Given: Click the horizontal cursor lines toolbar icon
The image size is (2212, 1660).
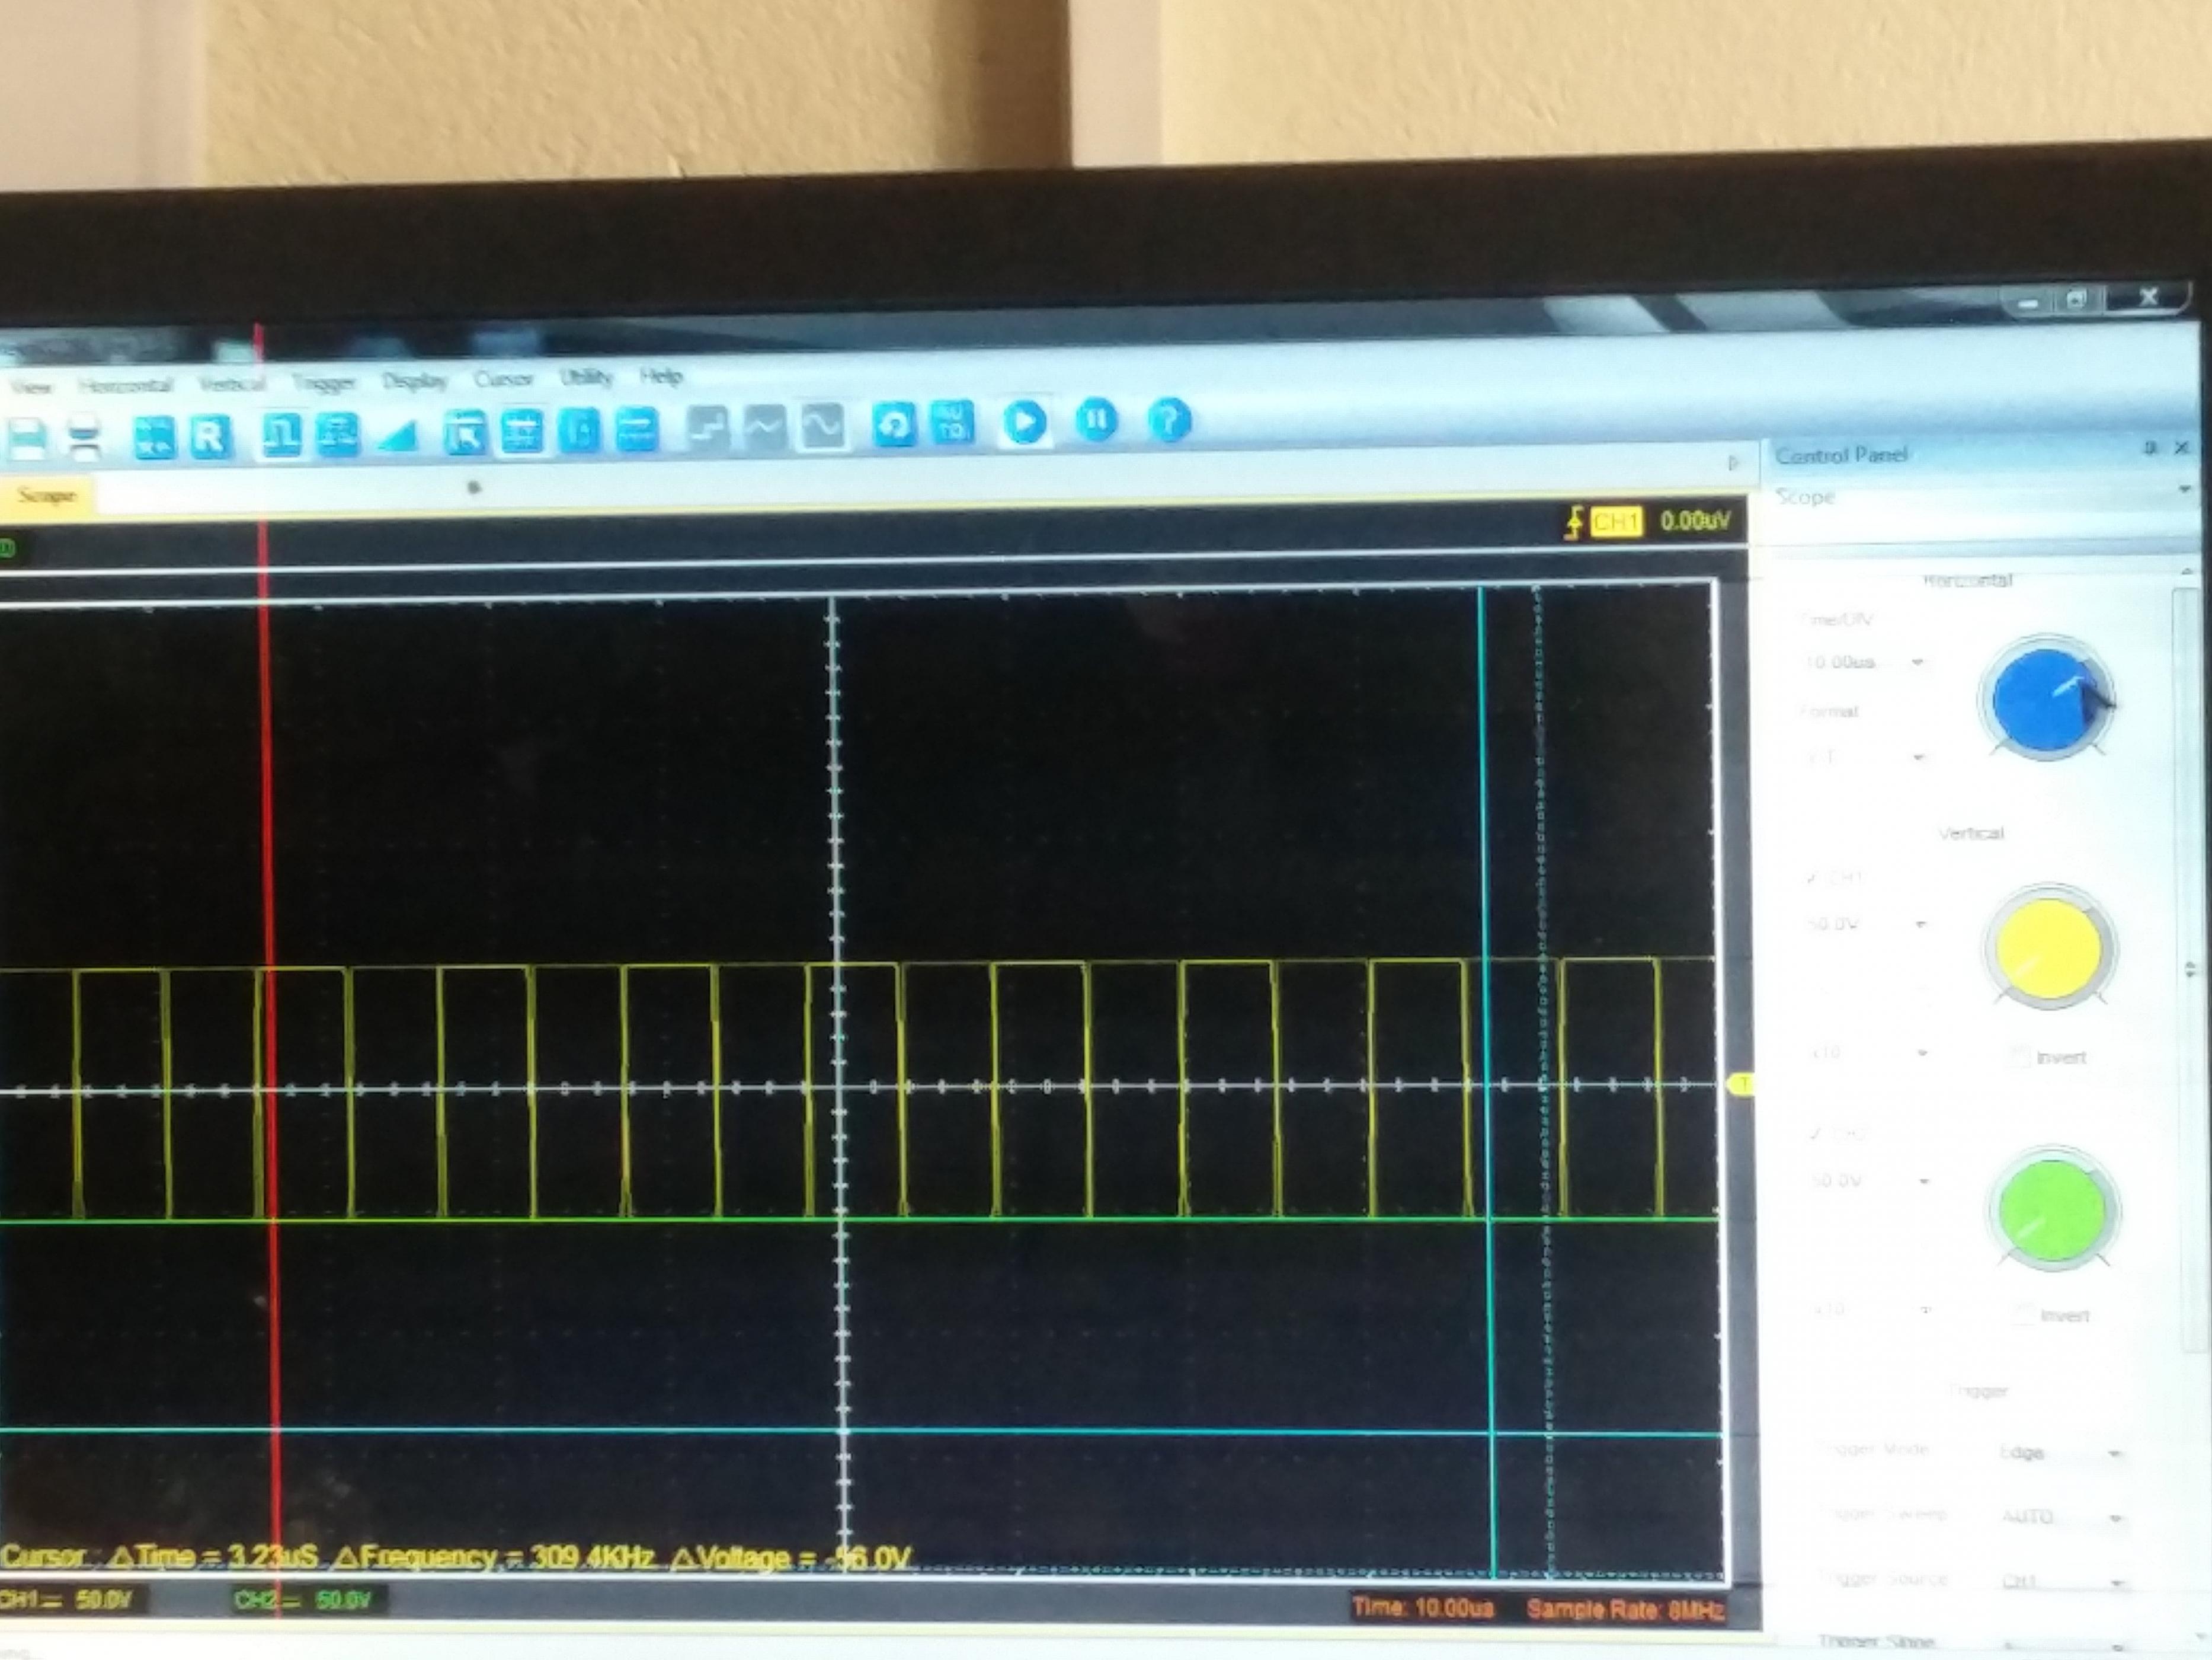Looking at the screenshot, I should click(521, 431).
